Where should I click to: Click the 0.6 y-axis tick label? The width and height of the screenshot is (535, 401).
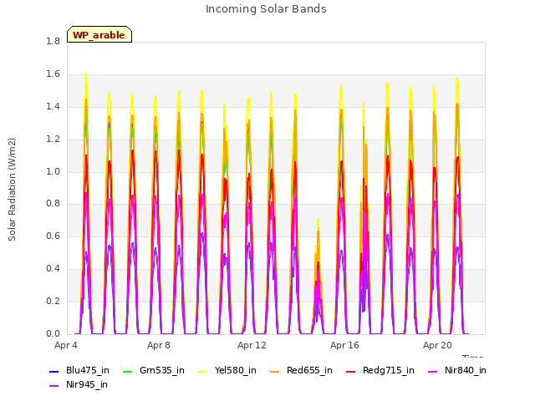[53, 236]
